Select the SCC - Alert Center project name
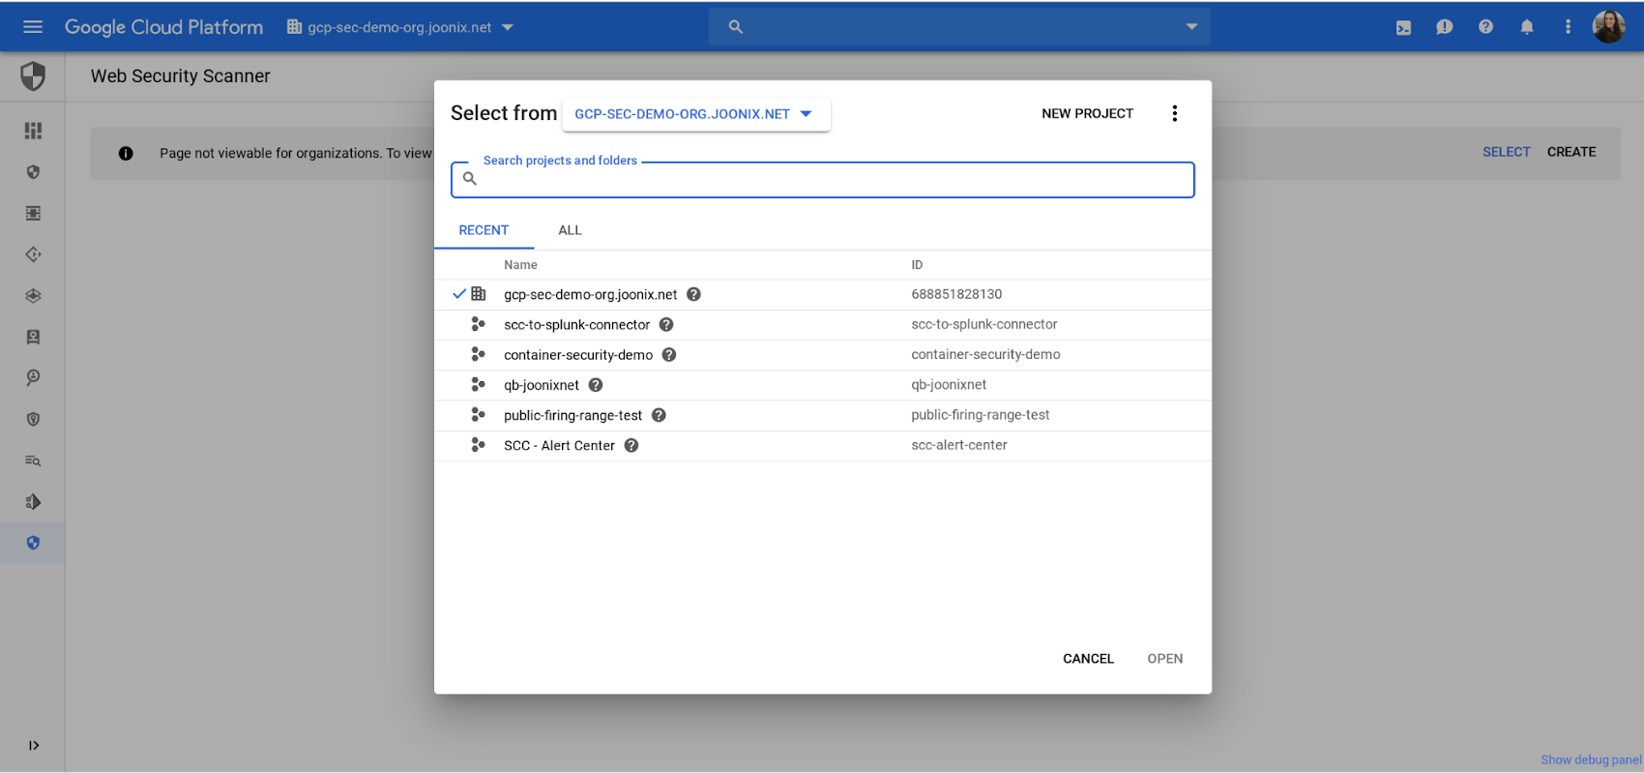 coord(559,445)
